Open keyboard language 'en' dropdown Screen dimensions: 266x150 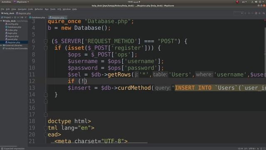coord(244,2)
